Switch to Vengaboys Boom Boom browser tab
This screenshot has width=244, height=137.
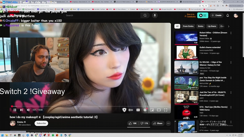(79, 2)
